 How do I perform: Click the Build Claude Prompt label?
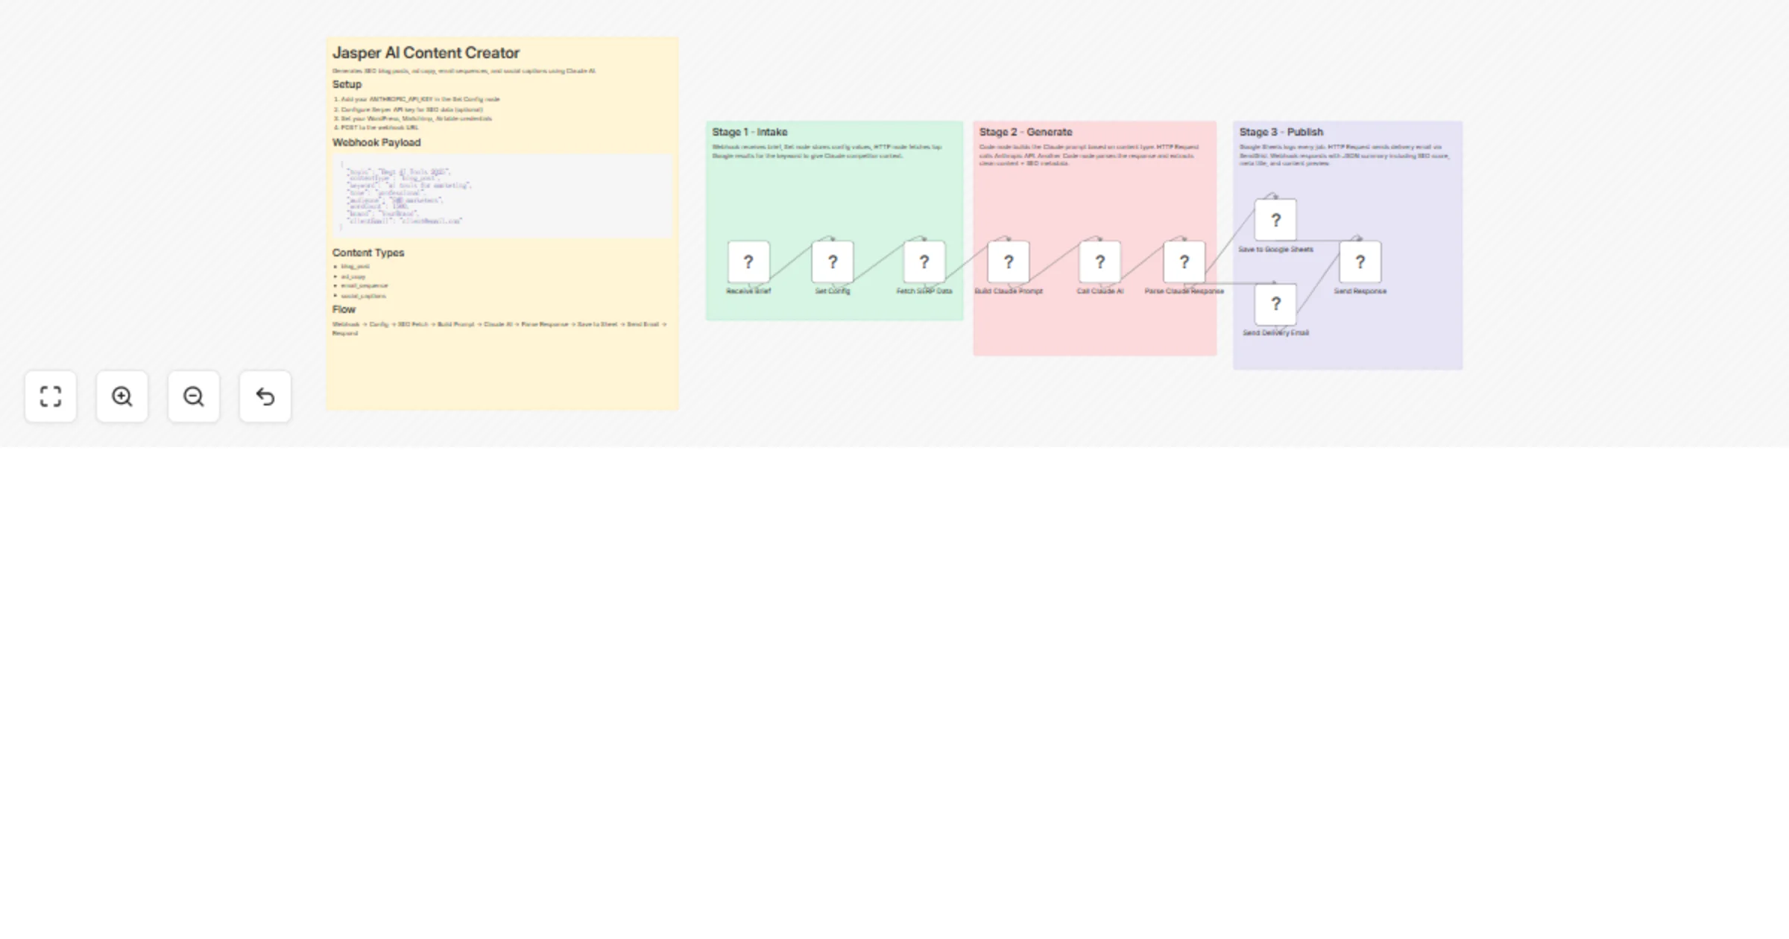(1009, 291)
